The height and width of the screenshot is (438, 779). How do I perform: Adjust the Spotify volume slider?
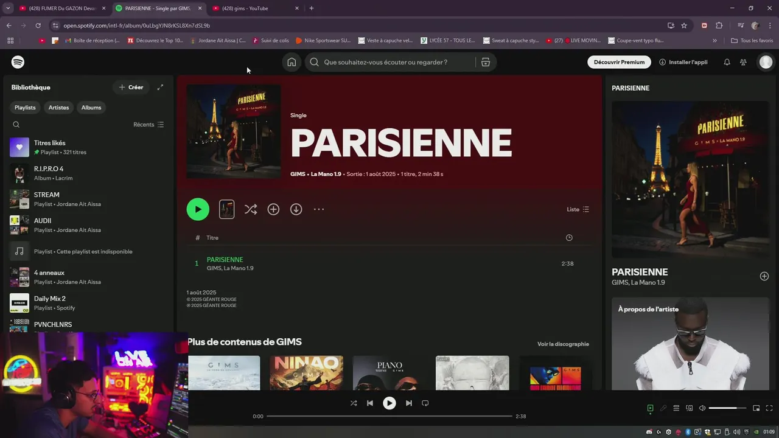727,408
